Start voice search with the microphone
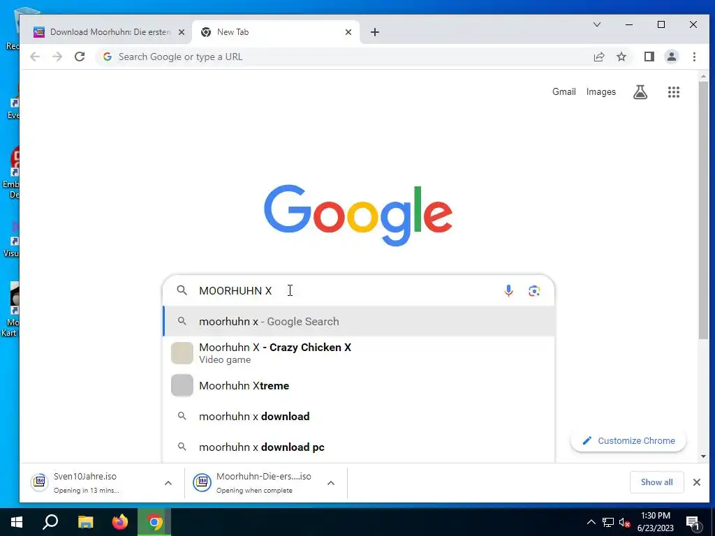 pos(508,290)
